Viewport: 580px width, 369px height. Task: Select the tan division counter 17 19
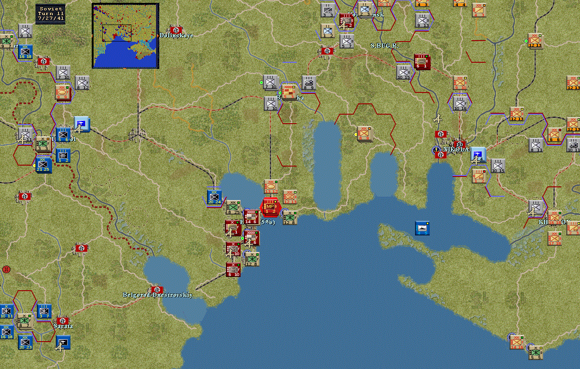(554, 239)
